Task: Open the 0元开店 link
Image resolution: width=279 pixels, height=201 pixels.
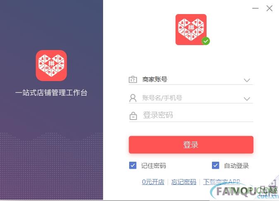Action: [x=153, y=182]
